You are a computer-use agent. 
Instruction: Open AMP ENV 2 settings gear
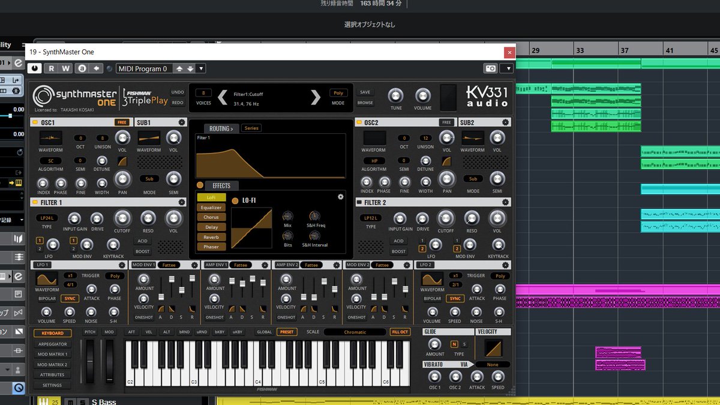(x=336, y=265)
